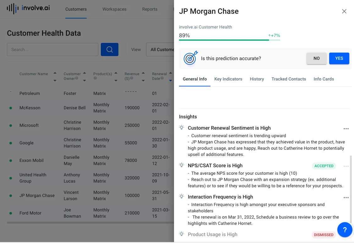Close the JP Morgan Chase panel
Screen dimensions: 354x243
pos(344,11)
